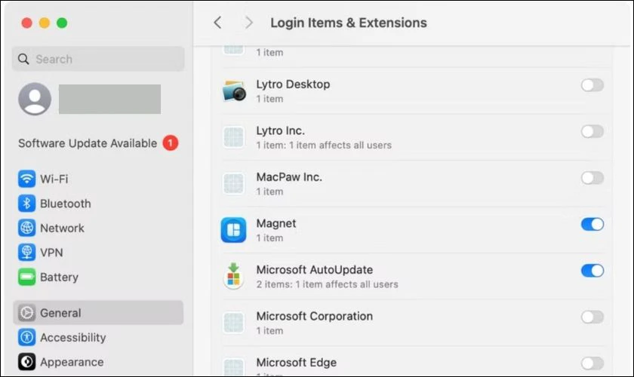The image size is (634, 377).
Task: Click '2 items: 1 item affects all users'
Action: [x=327, y=284]
